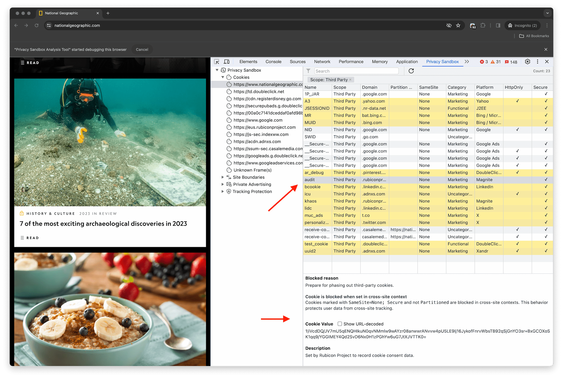Click the Privacy Sandbox tab
This screenshot has height=378, width=563.
[x=442, y=62]
